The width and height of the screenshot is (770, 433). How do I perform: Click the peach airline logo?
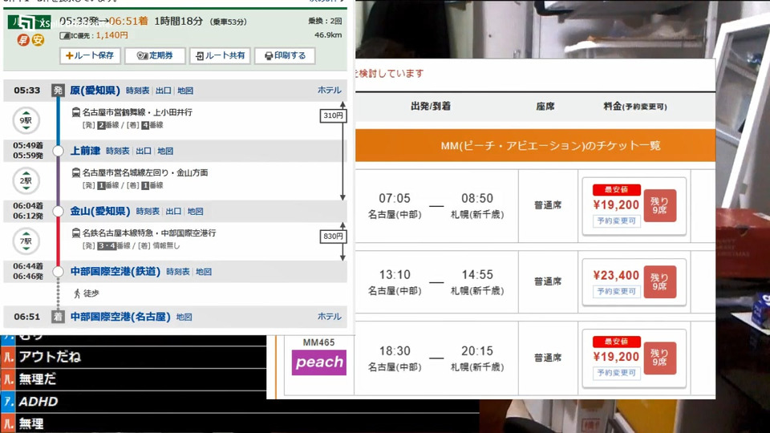[319, 362]
